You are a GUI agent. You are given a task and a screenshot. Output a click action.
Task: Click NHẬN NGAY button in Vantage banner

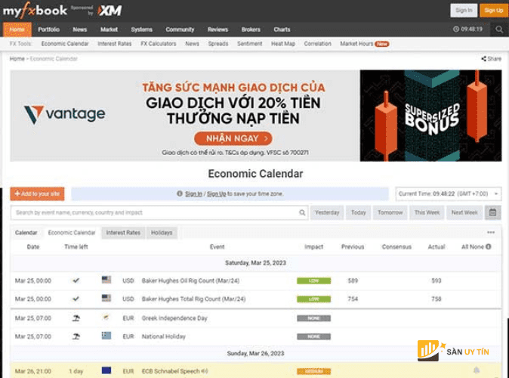click(233, 138)
